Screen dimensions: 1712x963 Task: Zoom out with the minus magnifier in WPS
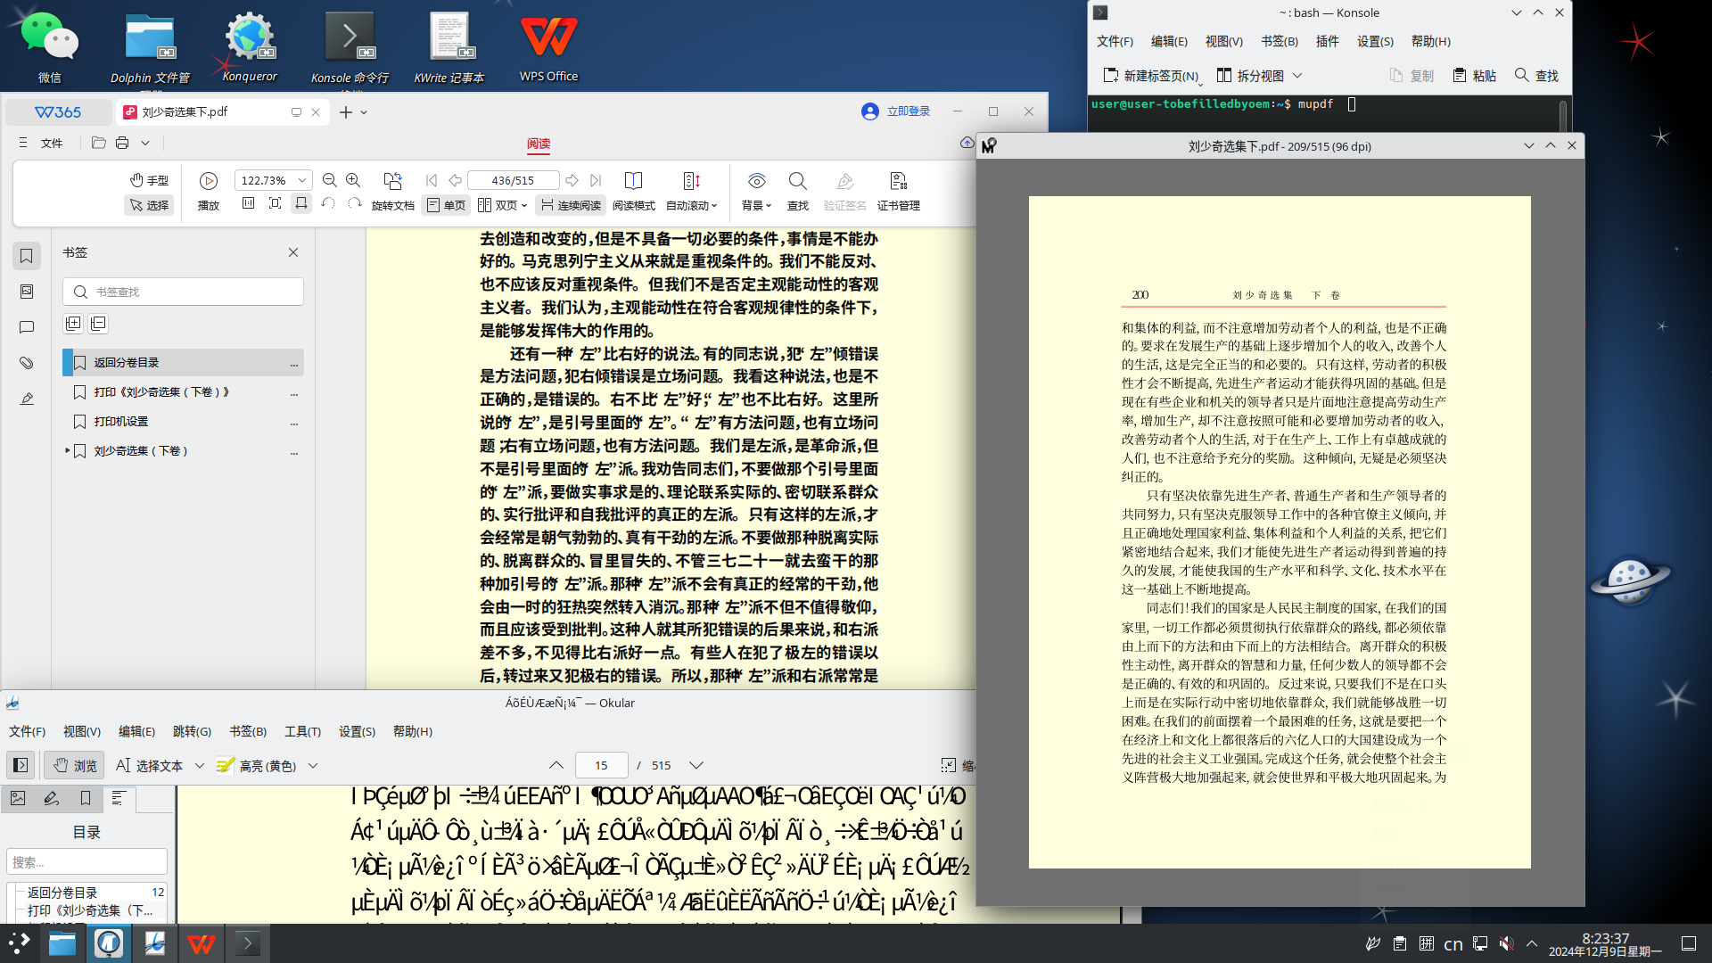coord(330,180)
